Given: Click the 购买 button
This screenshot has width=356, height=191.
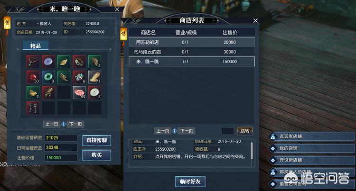Looking at the screenshot, I should (96, 155).
